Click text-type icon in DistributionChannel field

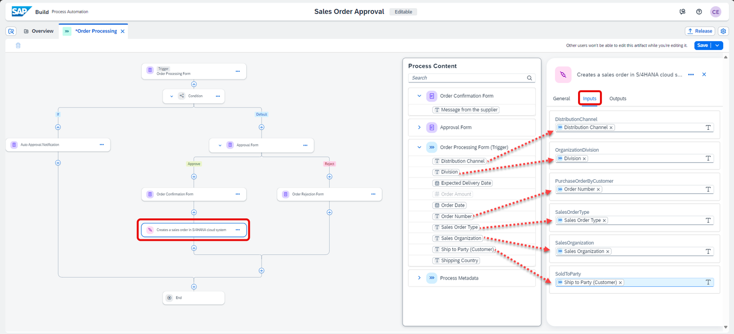(x=708, y=127)
